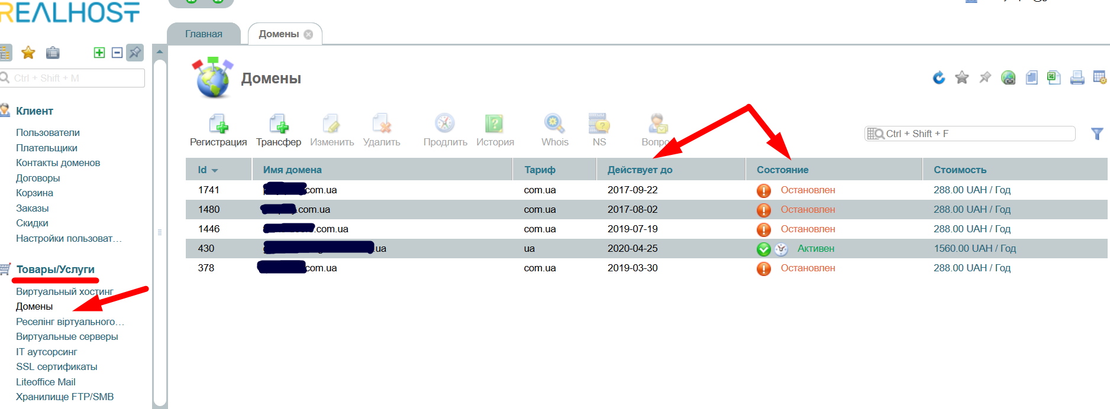Image resolution: width=1110 pixels, height=409 pixels.
Task: Close the Домены tab
Action: [308, 34]
